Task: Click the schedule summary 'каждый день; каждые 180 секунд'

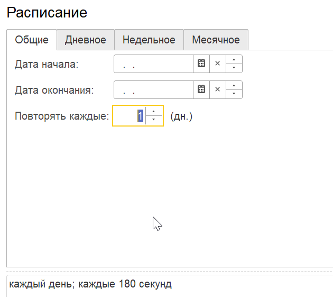Action: point(90,284)
